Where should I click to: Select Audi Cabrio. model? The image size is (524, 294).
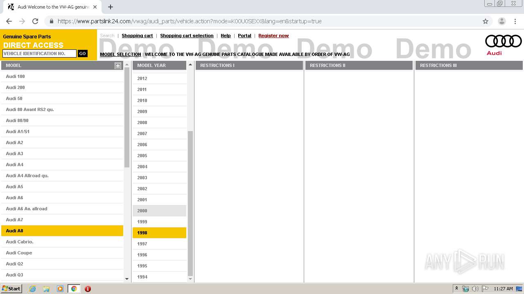point(62,242)
